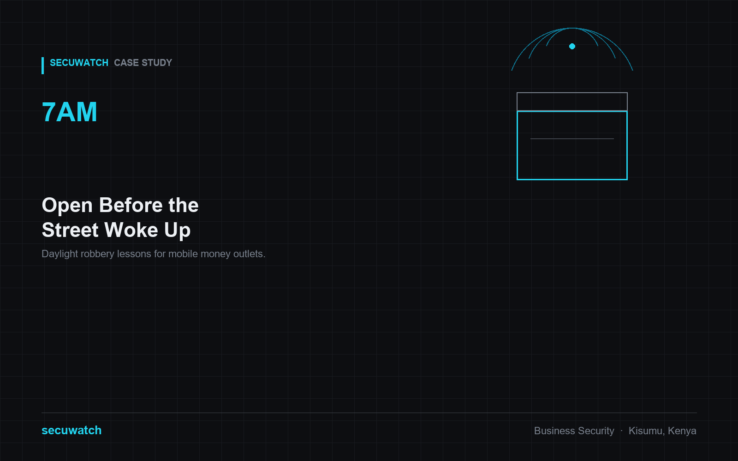The width and height of the screenshot is (738, 461).
Task: Click the secuwatch footer logo
Action: click(71, 430)
